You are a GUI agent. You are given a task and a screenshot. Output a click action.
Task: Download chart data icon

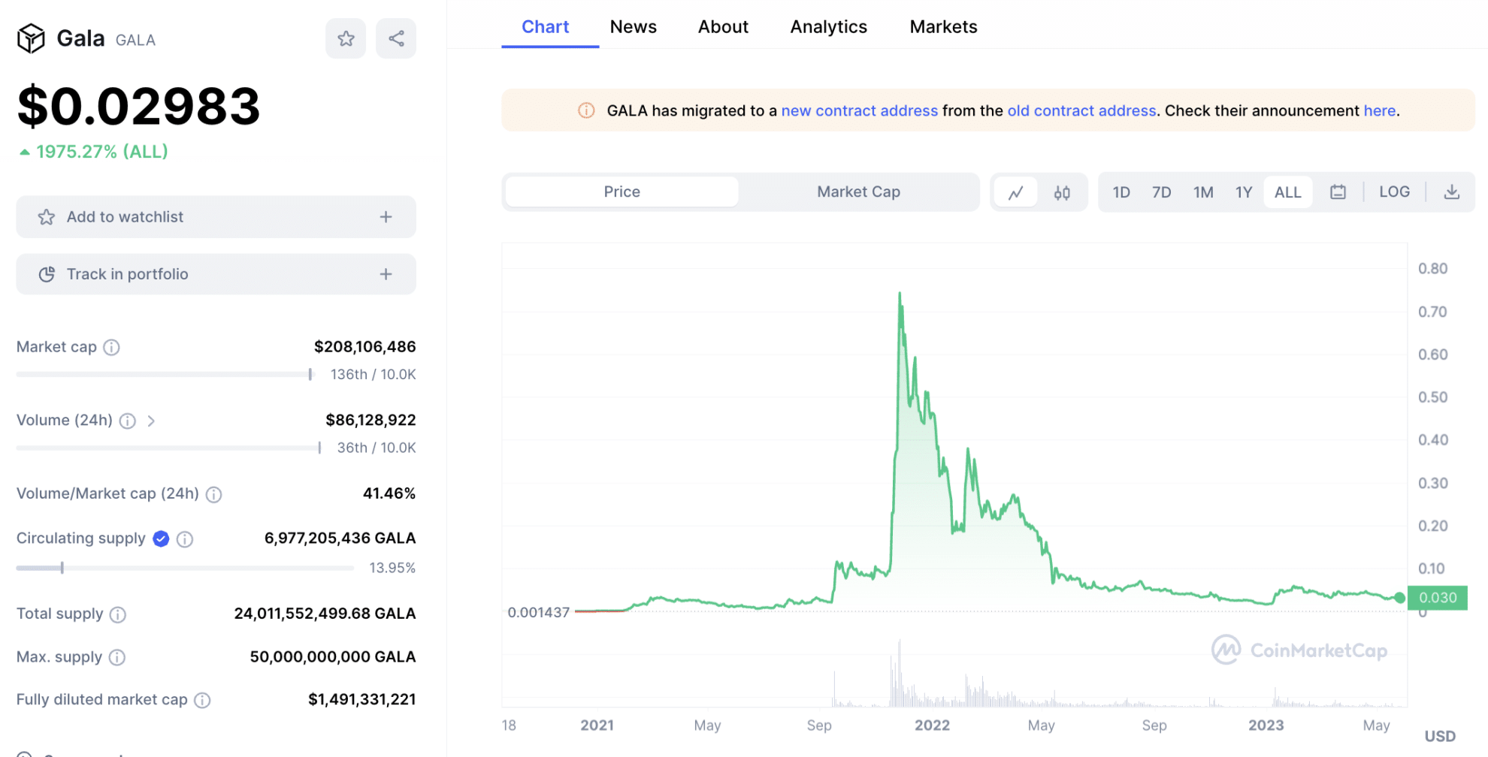click(1451, 192)
